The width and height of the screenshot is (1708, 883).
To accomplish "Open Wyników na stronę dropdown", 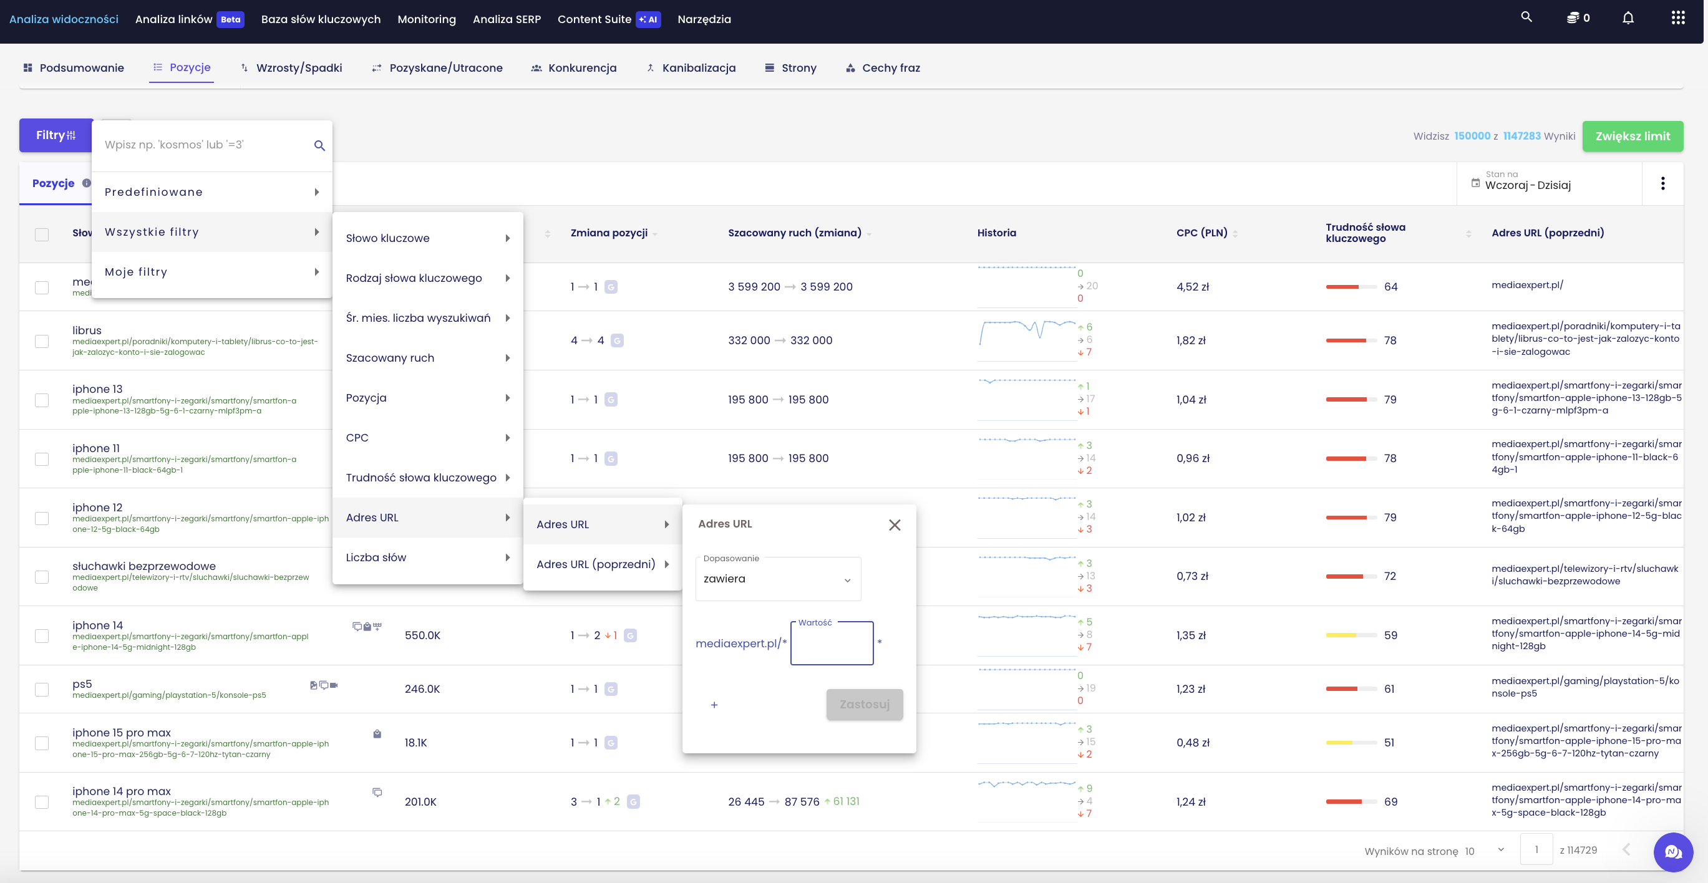I will (1485, 851).
